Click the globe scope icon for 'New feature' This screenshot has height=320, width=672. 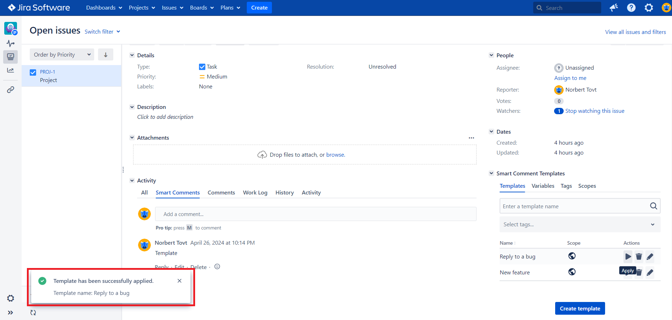572,272
